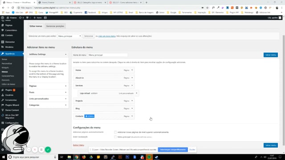Click the Windows taskbar search box
Image resolution: width=285 pixels, height=160 pixels.
click(33, 157)
